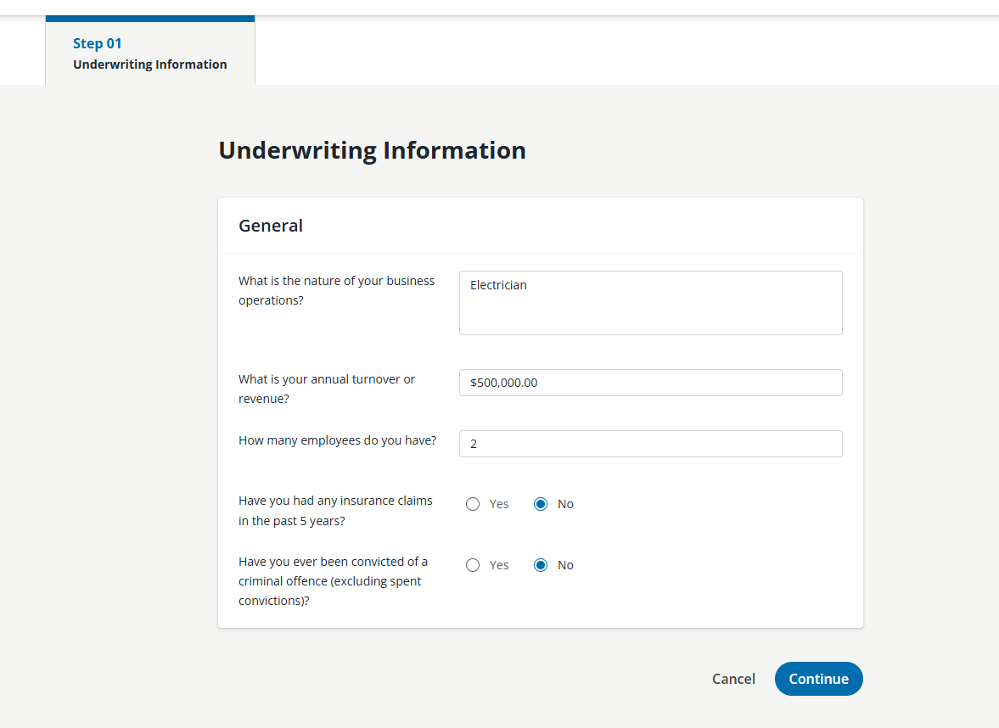Click the 'How many employees' question label
The image size is (999, 728).
click(x=337, y=440)
